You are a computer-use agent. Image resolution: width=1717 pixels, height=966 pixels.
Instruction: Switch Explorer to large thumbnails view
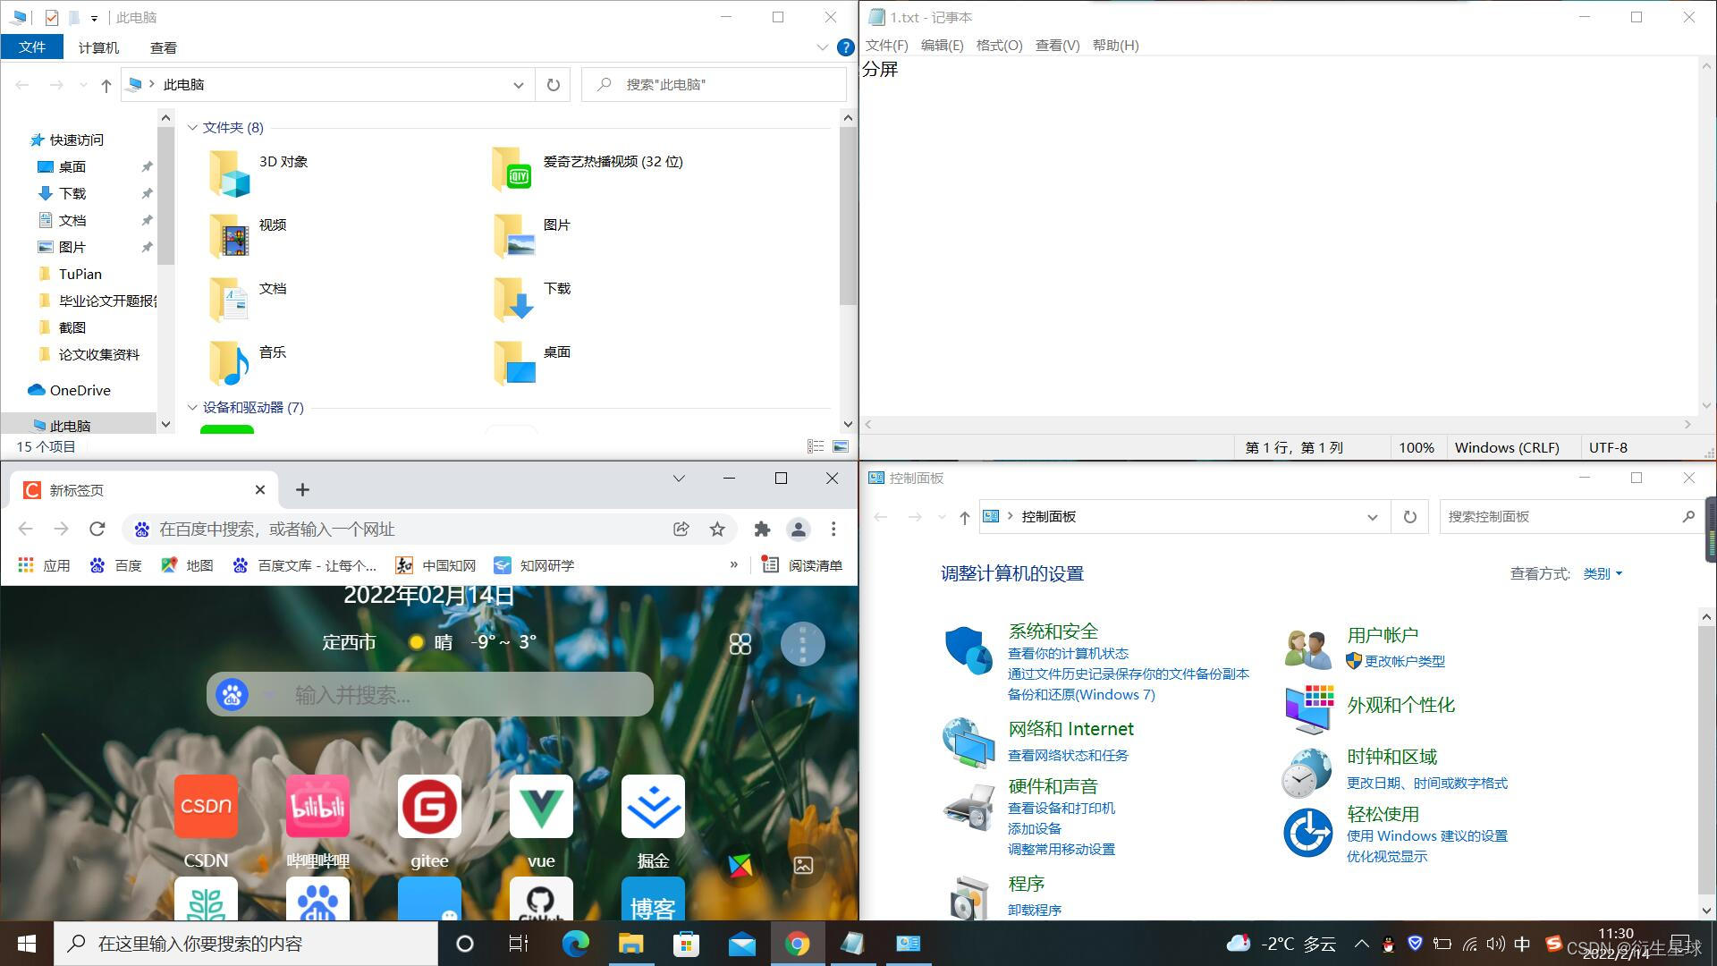(839, 446)
